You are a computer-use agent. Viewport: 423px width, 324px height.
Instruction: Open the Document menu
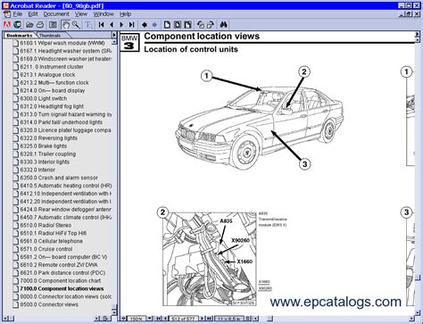(56, 14)
